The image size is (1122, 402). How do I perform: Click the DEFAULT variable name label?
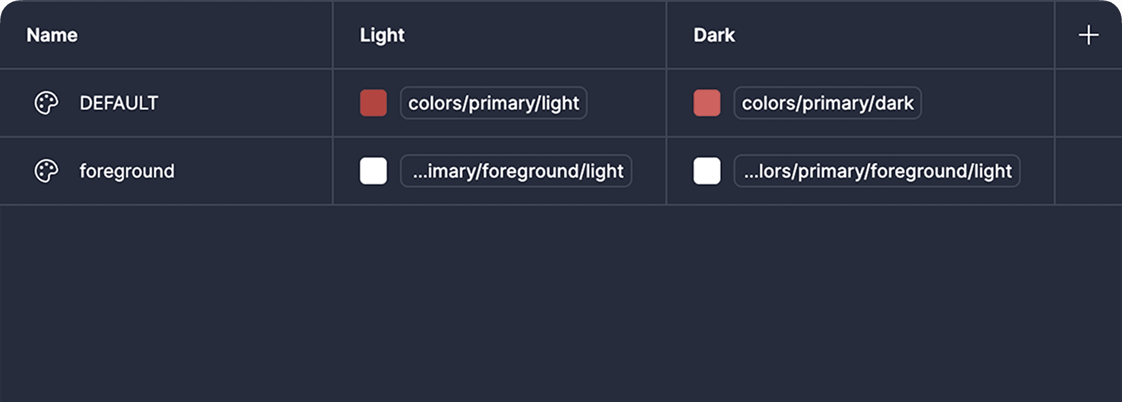pos(119,103)
